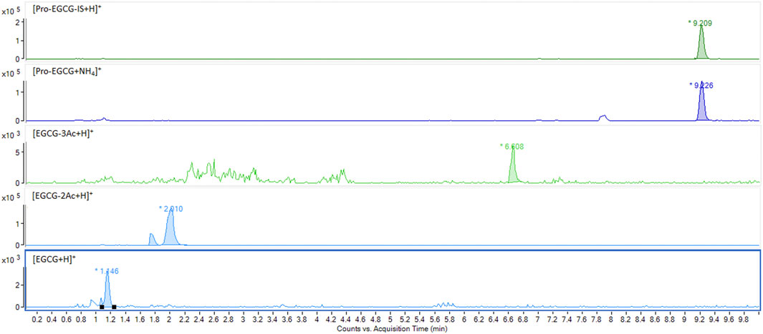Click the 9.8 tick on the time axis
This screenshot has width=763, height=334.
[744, 319]
